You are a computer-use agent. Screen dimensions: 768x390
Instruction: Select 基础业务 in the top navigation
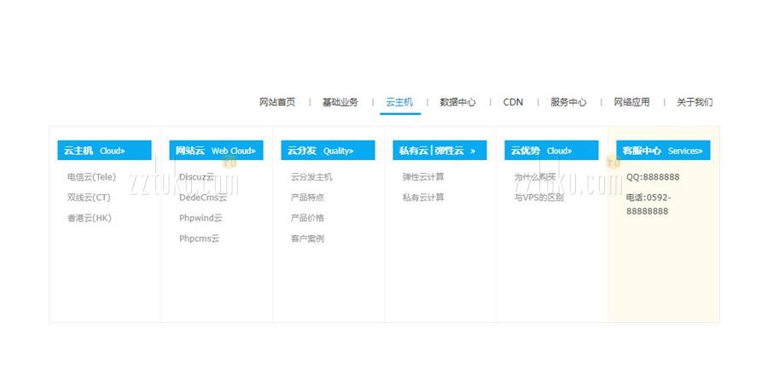click(x=340, y=102)
